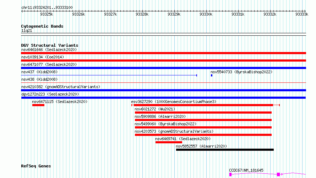Select the small blue nsv5540733 marker
The width and height of the screenshot is (316, 178).
coord(212,75)
